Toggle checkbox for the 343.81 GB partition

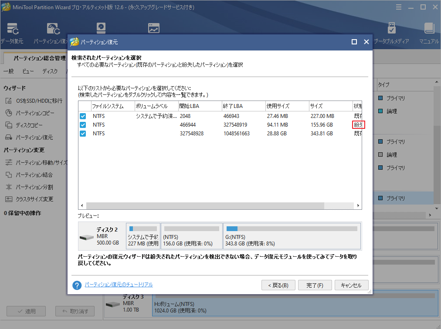pyautogui.click(x=83, y=134)
